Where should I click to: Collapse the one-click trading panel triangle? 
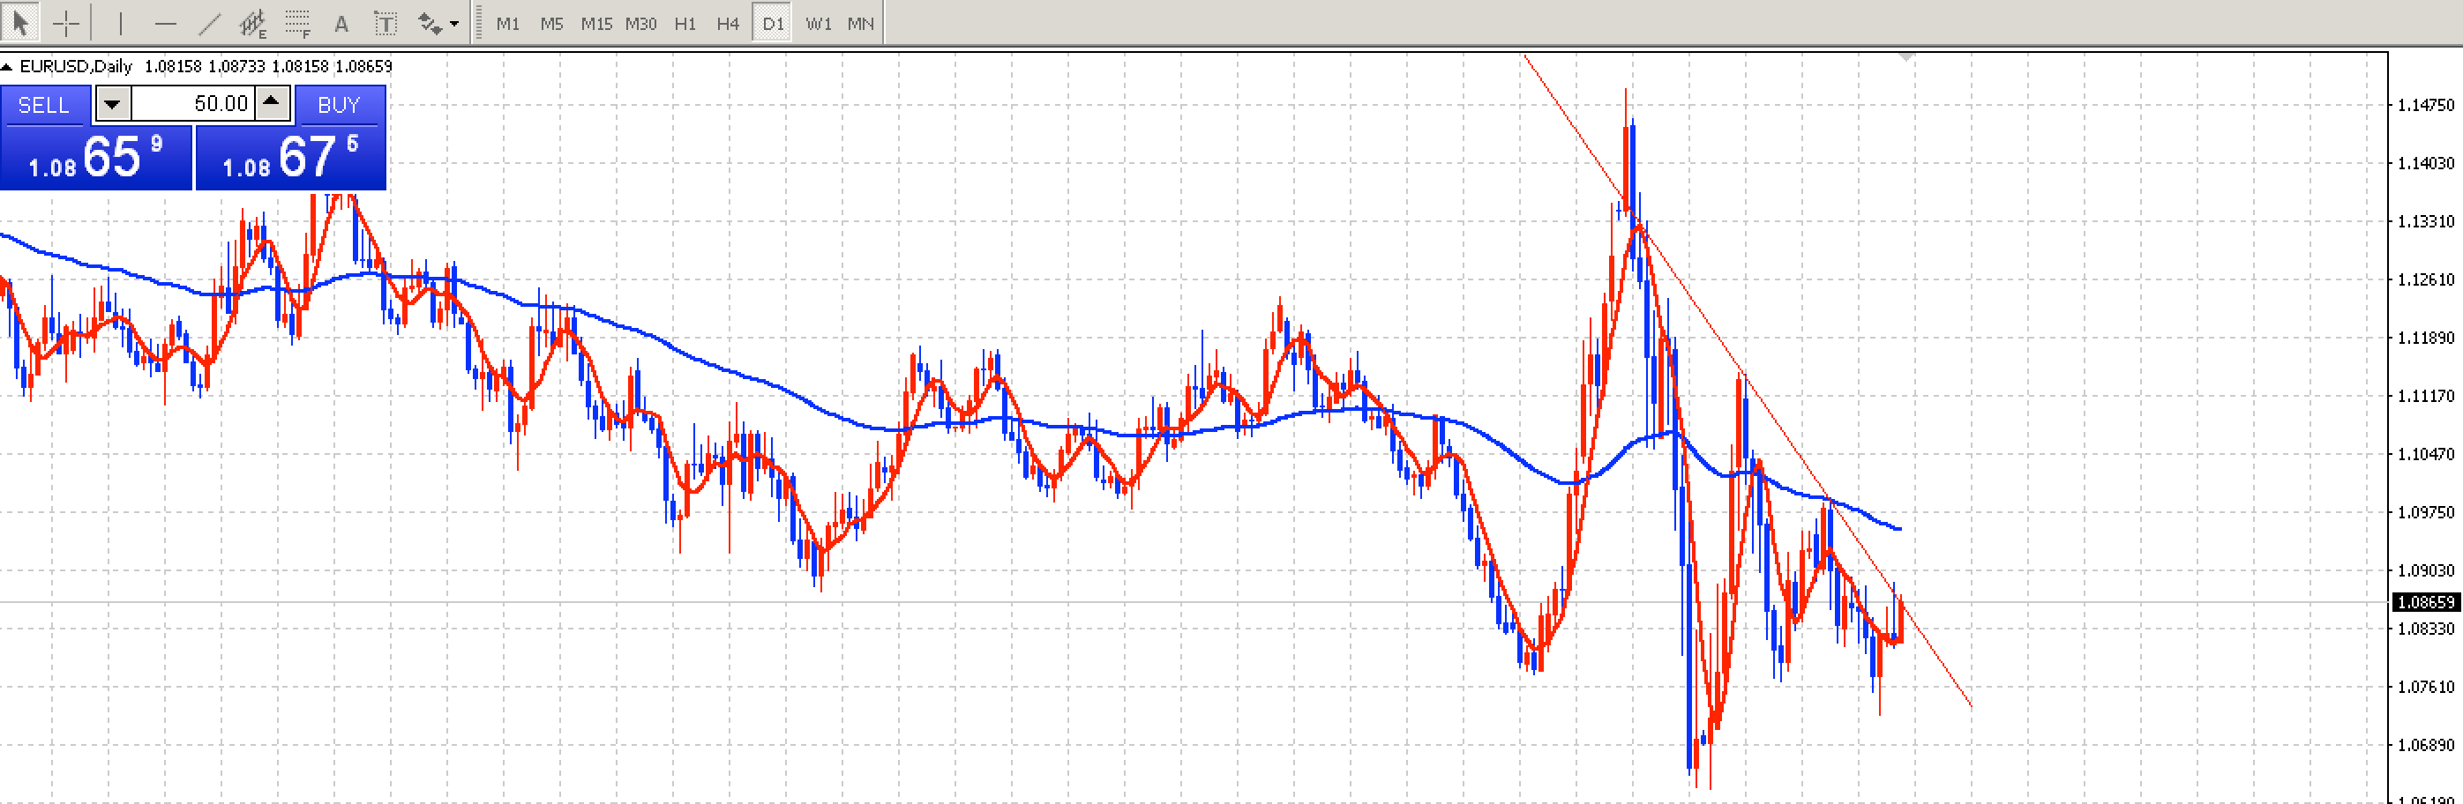pyautogui.click(x=7, y=66)
